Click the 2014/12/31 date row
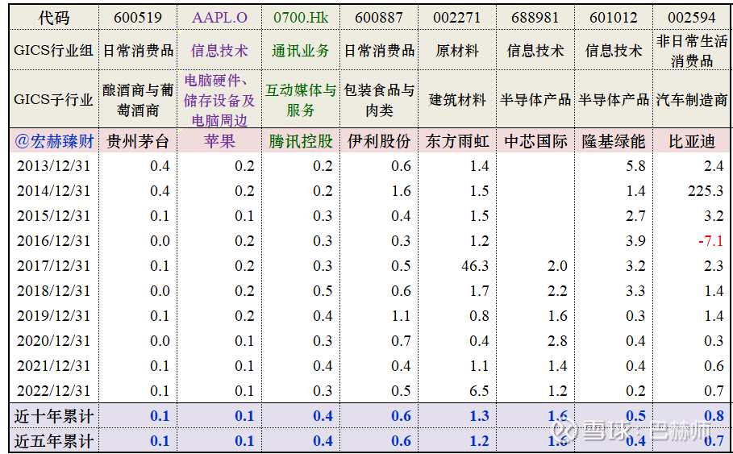The image size is (733, 454). [x=54, y=191]
